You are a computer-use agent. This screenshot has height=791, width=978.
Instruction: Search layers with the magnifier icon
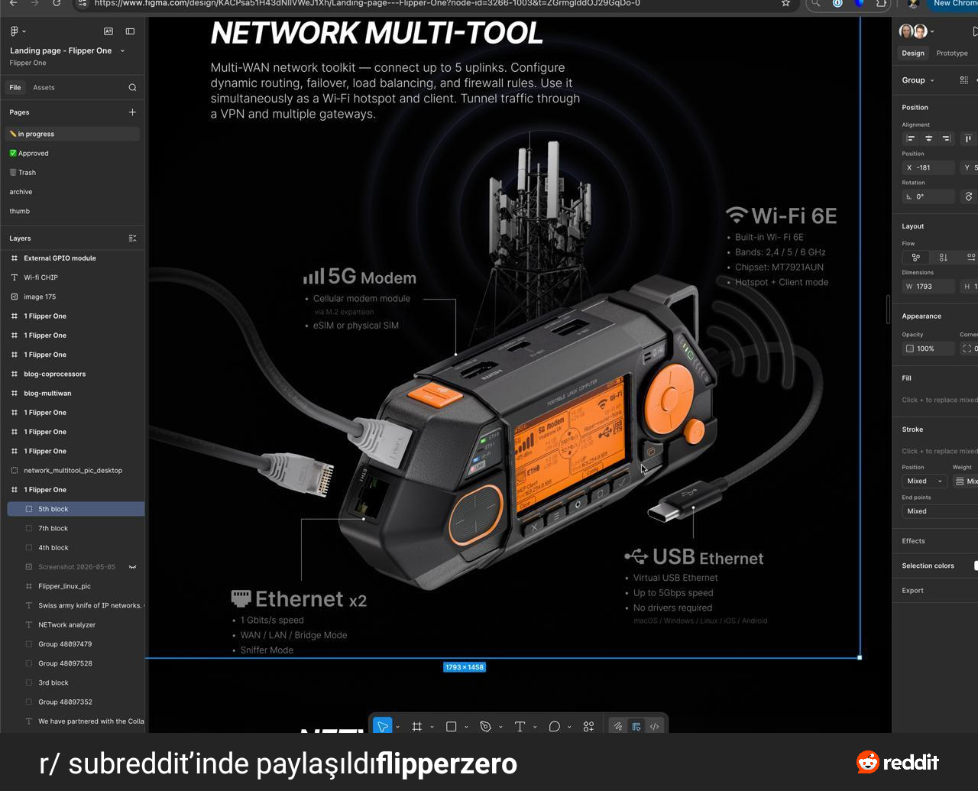tap(132, 87)
